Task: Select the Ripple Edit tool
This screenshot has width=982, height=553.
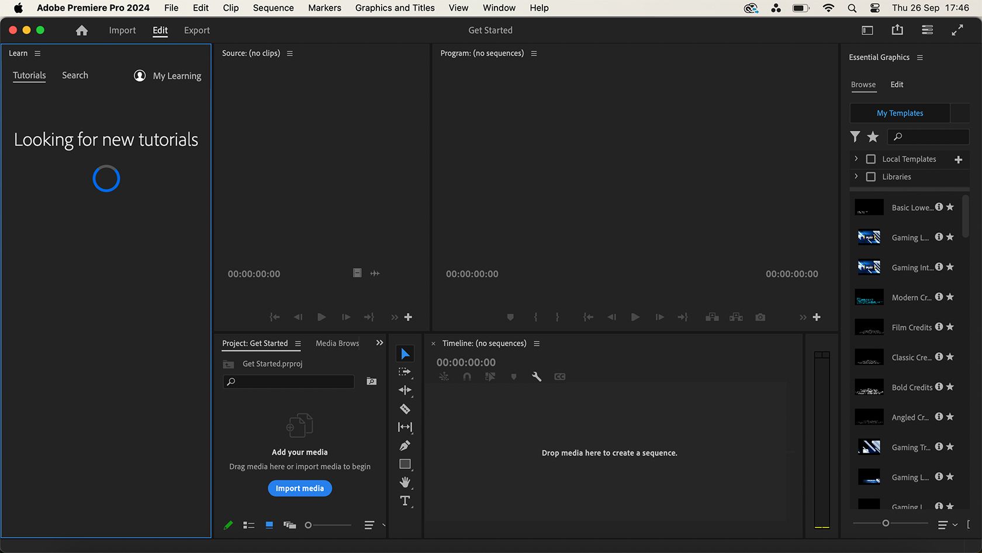Action: point(404,390)
